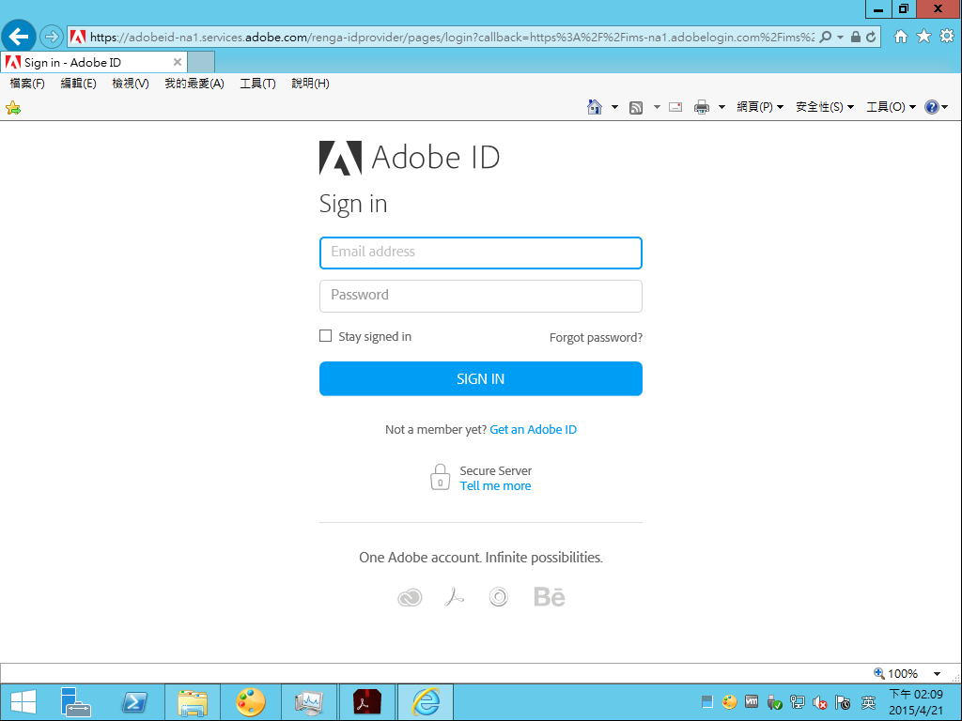962x721 pixels.
Task: Click the circular Photoshop.com logo icon
Action: coord(498,596)
